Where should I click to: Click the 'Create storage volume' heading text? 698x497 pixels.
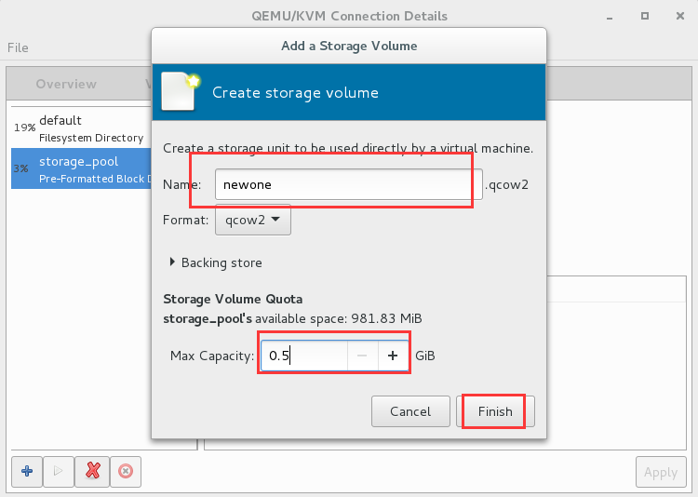point(295,93)
